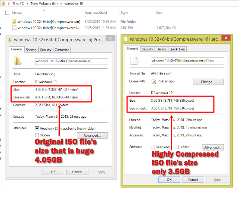This screenshot has height=202, width=239.
Task: Click the file name field in arc Properties
Action: (x=187, y=61)
